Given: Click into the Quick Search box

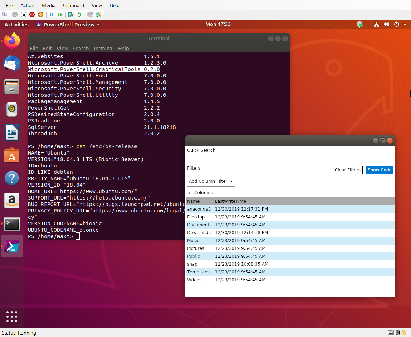Looking at the screenshot, I should click(x=290, y=157).
